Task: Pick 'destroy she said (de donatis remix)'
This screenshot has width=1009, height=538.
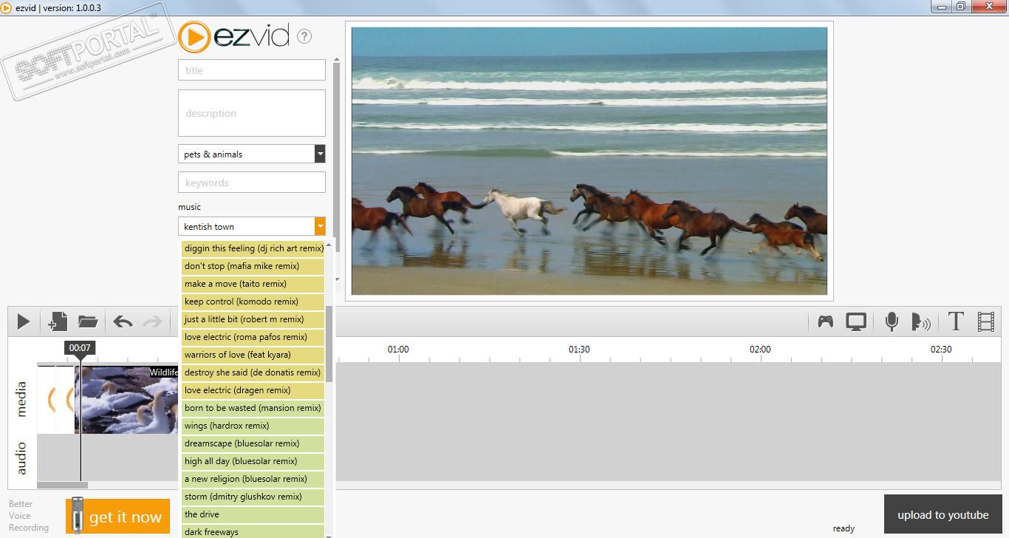Action: tap(253, 372)
